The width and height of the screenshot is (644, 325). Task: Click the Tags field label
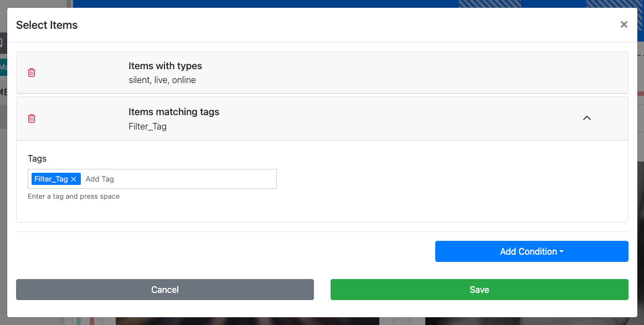[x=37, y=158]
